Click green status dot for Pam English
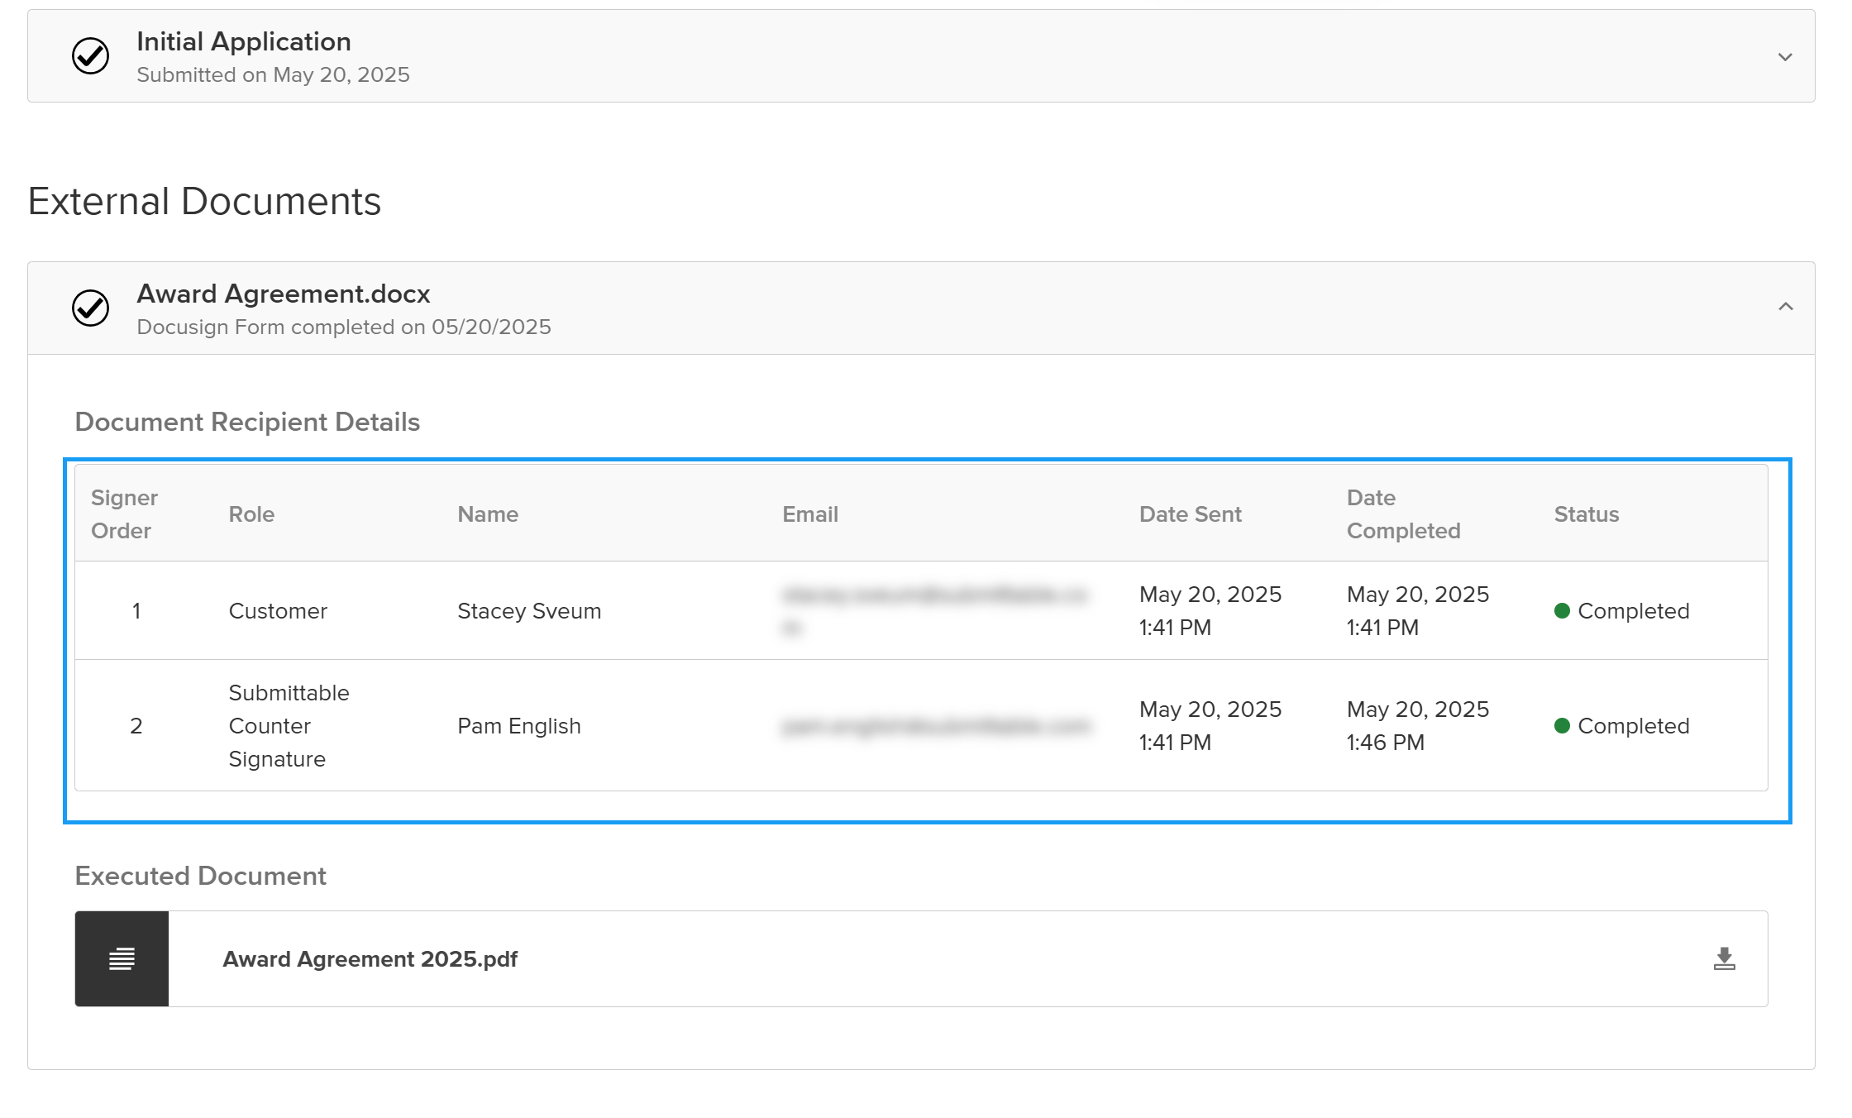1852x1118 pixels. click(x=1562, y=726)
